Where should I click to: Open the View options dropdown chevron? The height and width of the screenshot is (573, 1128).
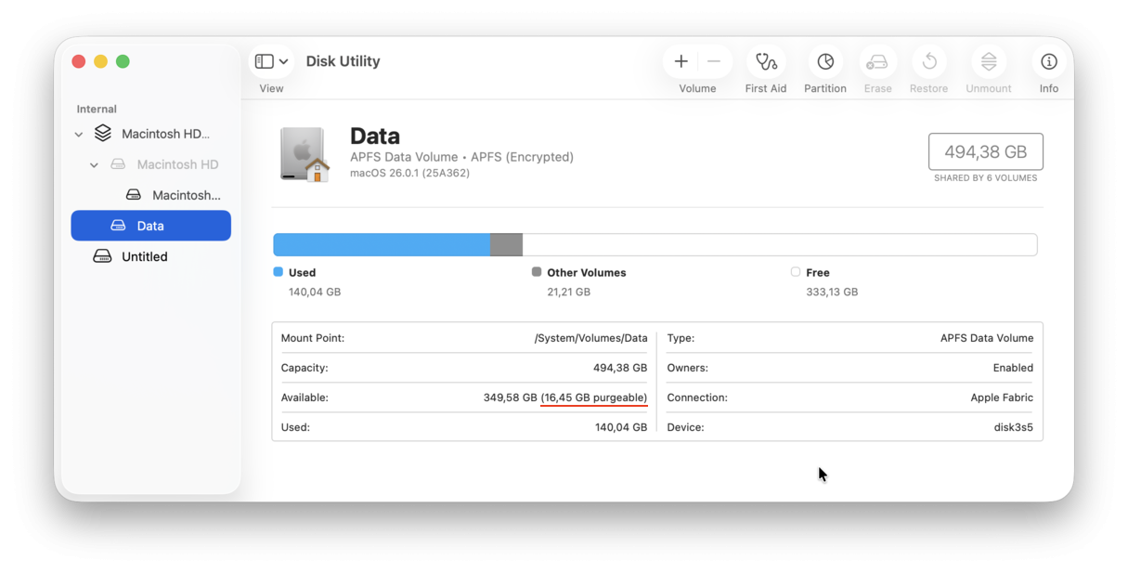pos(284,59)
